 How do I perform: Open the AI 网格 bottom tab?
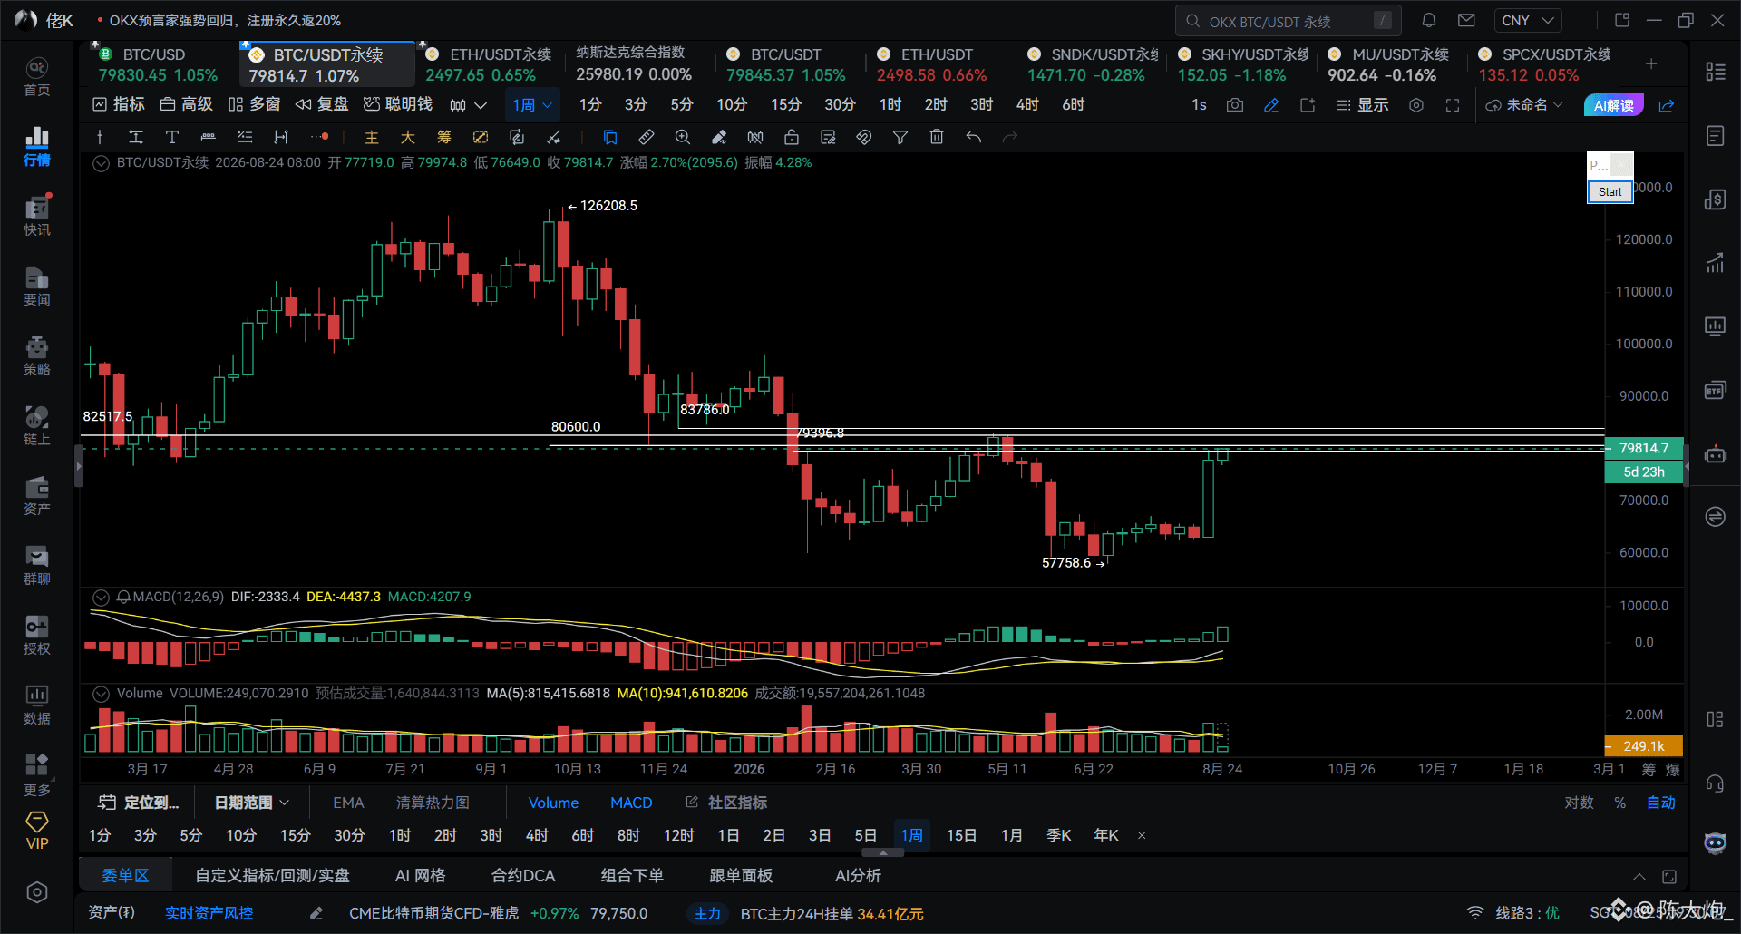(420, 876)
